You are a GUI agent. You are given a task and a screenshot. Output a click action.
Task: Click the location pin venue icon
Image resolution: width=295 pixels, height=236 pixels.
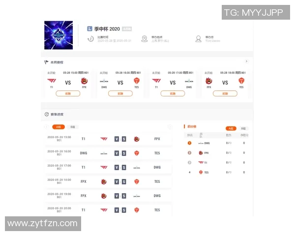click(x=145, y=39)
